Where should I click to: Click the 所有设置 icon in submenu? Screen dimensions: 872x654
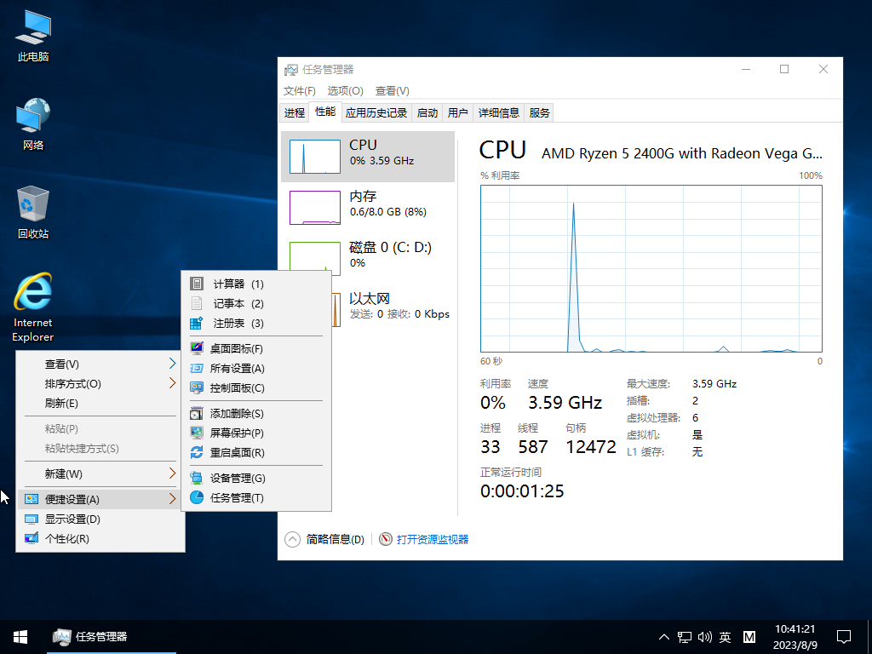click(x=197, y=368)
